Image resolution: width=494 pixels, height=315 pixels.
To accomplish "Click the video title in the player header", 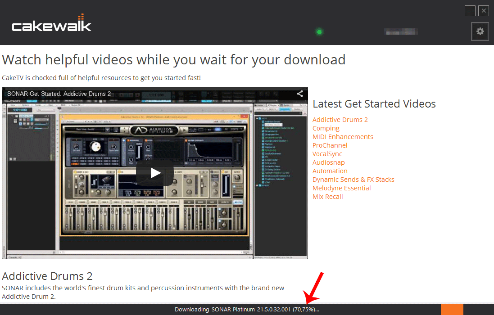I will (x=59, y=94).
